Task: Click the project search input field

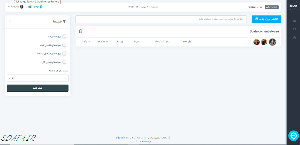Action: pyautogui.click(x=161, y=19)
